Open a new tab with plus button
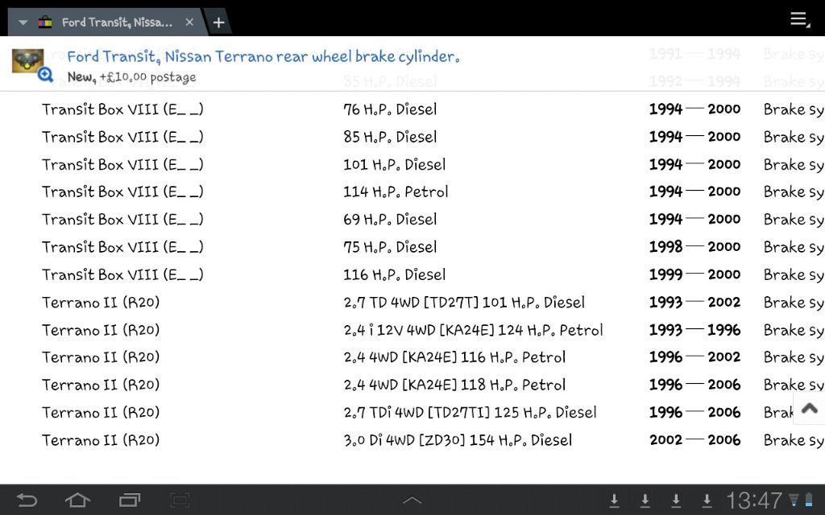 pyautogui.click(x=218, y=23)
